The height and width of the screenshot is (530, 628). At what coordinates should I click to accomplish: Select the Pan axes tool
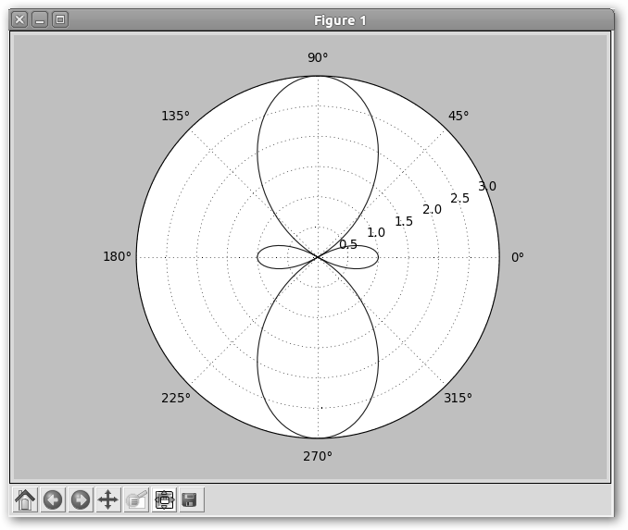108,499
